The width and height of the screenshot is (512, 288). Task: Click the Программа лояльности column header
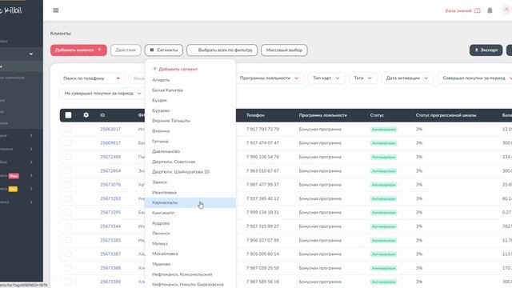coord(322,115)
